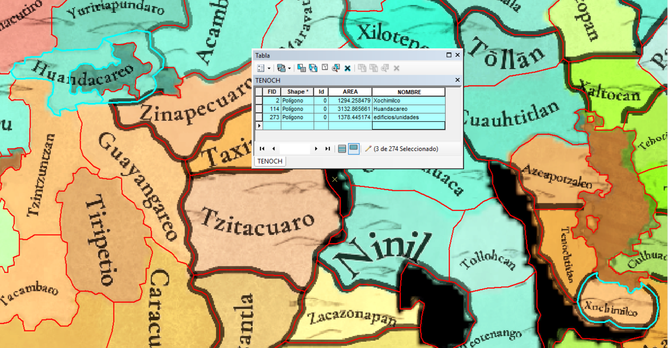The image size is (668, 348).
Task: Maximize the Tabla window
Action: pyautogui.click(x=449, y=55)
